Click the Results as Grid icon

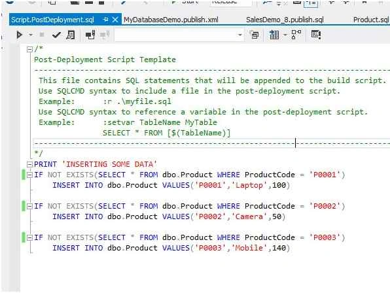click(x=274, y=35)
